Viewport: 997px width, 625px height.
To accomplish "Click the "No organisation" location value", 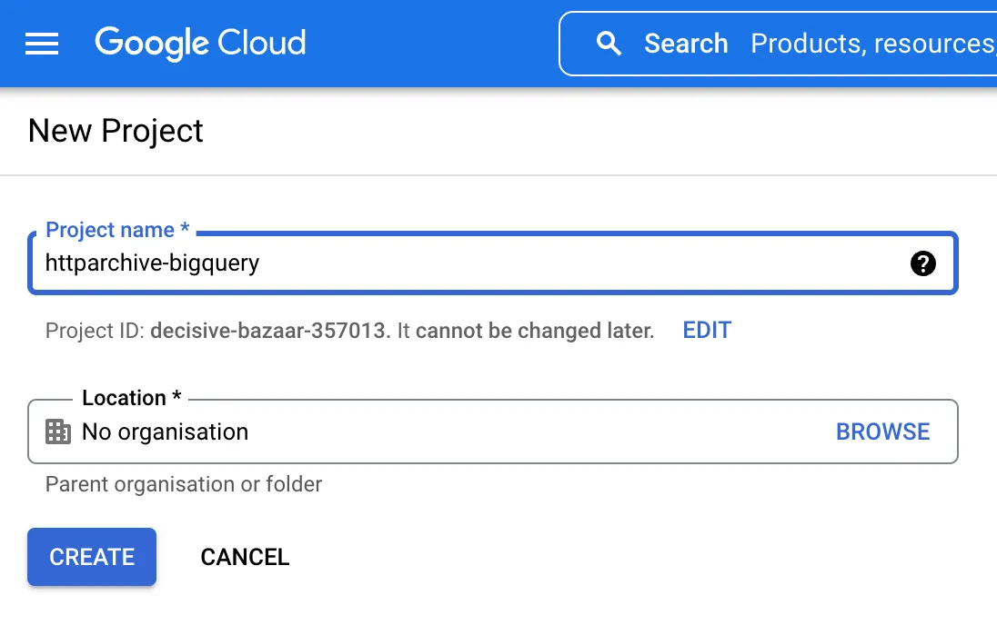I will [x=165, y=432].
